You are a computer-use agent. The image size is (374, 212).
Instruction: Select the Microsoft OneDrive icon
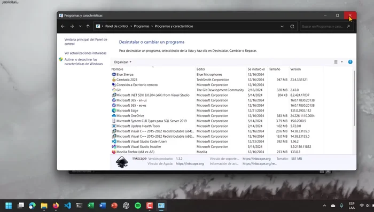[114, 116]
